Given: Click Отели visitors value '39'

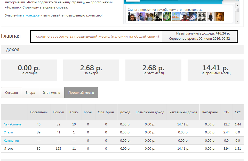Looking at the screenshot, I should [x=39, y=132].
